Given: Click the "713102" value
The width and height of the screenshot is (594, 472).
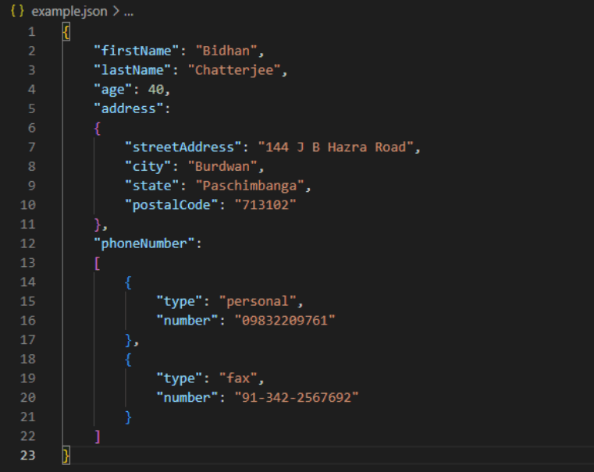Looking at the screenshot, I should (265, 204).
